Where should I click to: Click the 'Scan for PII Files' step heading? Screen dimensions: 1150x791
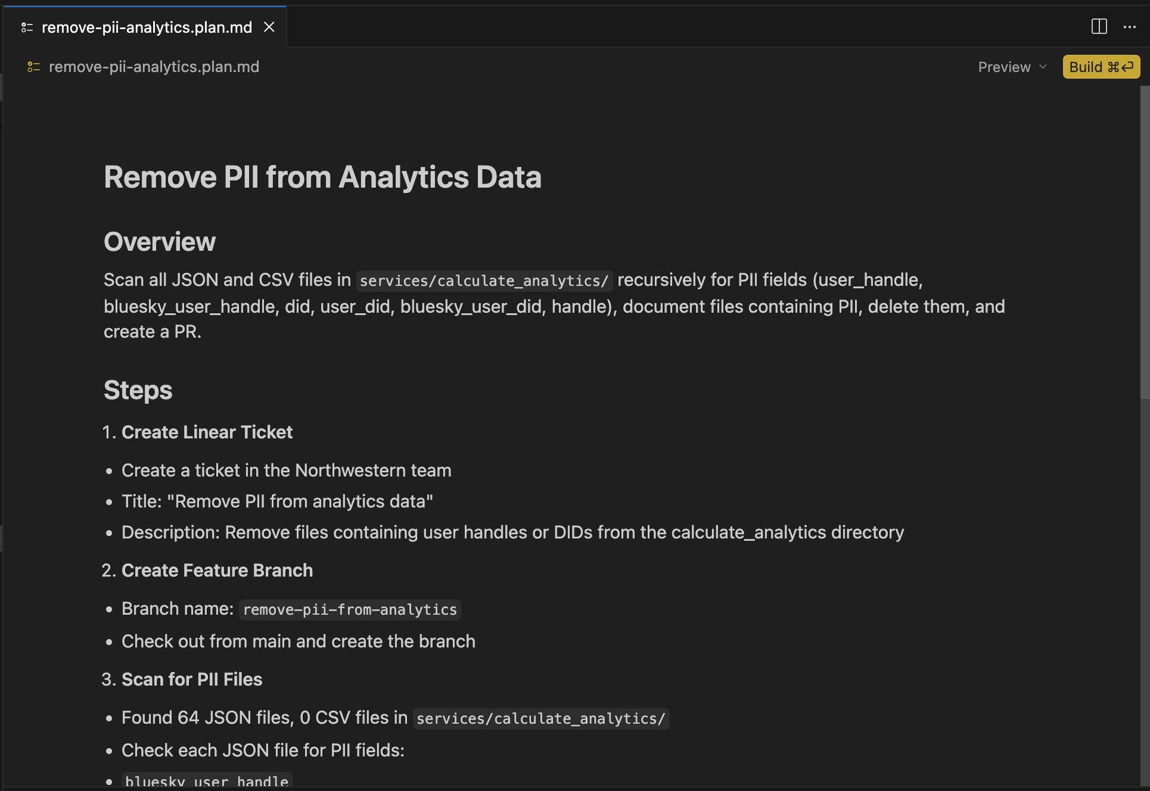tap(192, 680)
